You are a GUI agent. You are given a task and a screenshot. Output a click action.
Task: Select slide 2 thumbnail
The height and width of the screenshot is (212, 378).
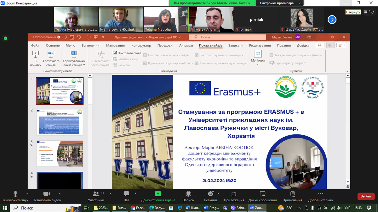click(x=60, y=122)
